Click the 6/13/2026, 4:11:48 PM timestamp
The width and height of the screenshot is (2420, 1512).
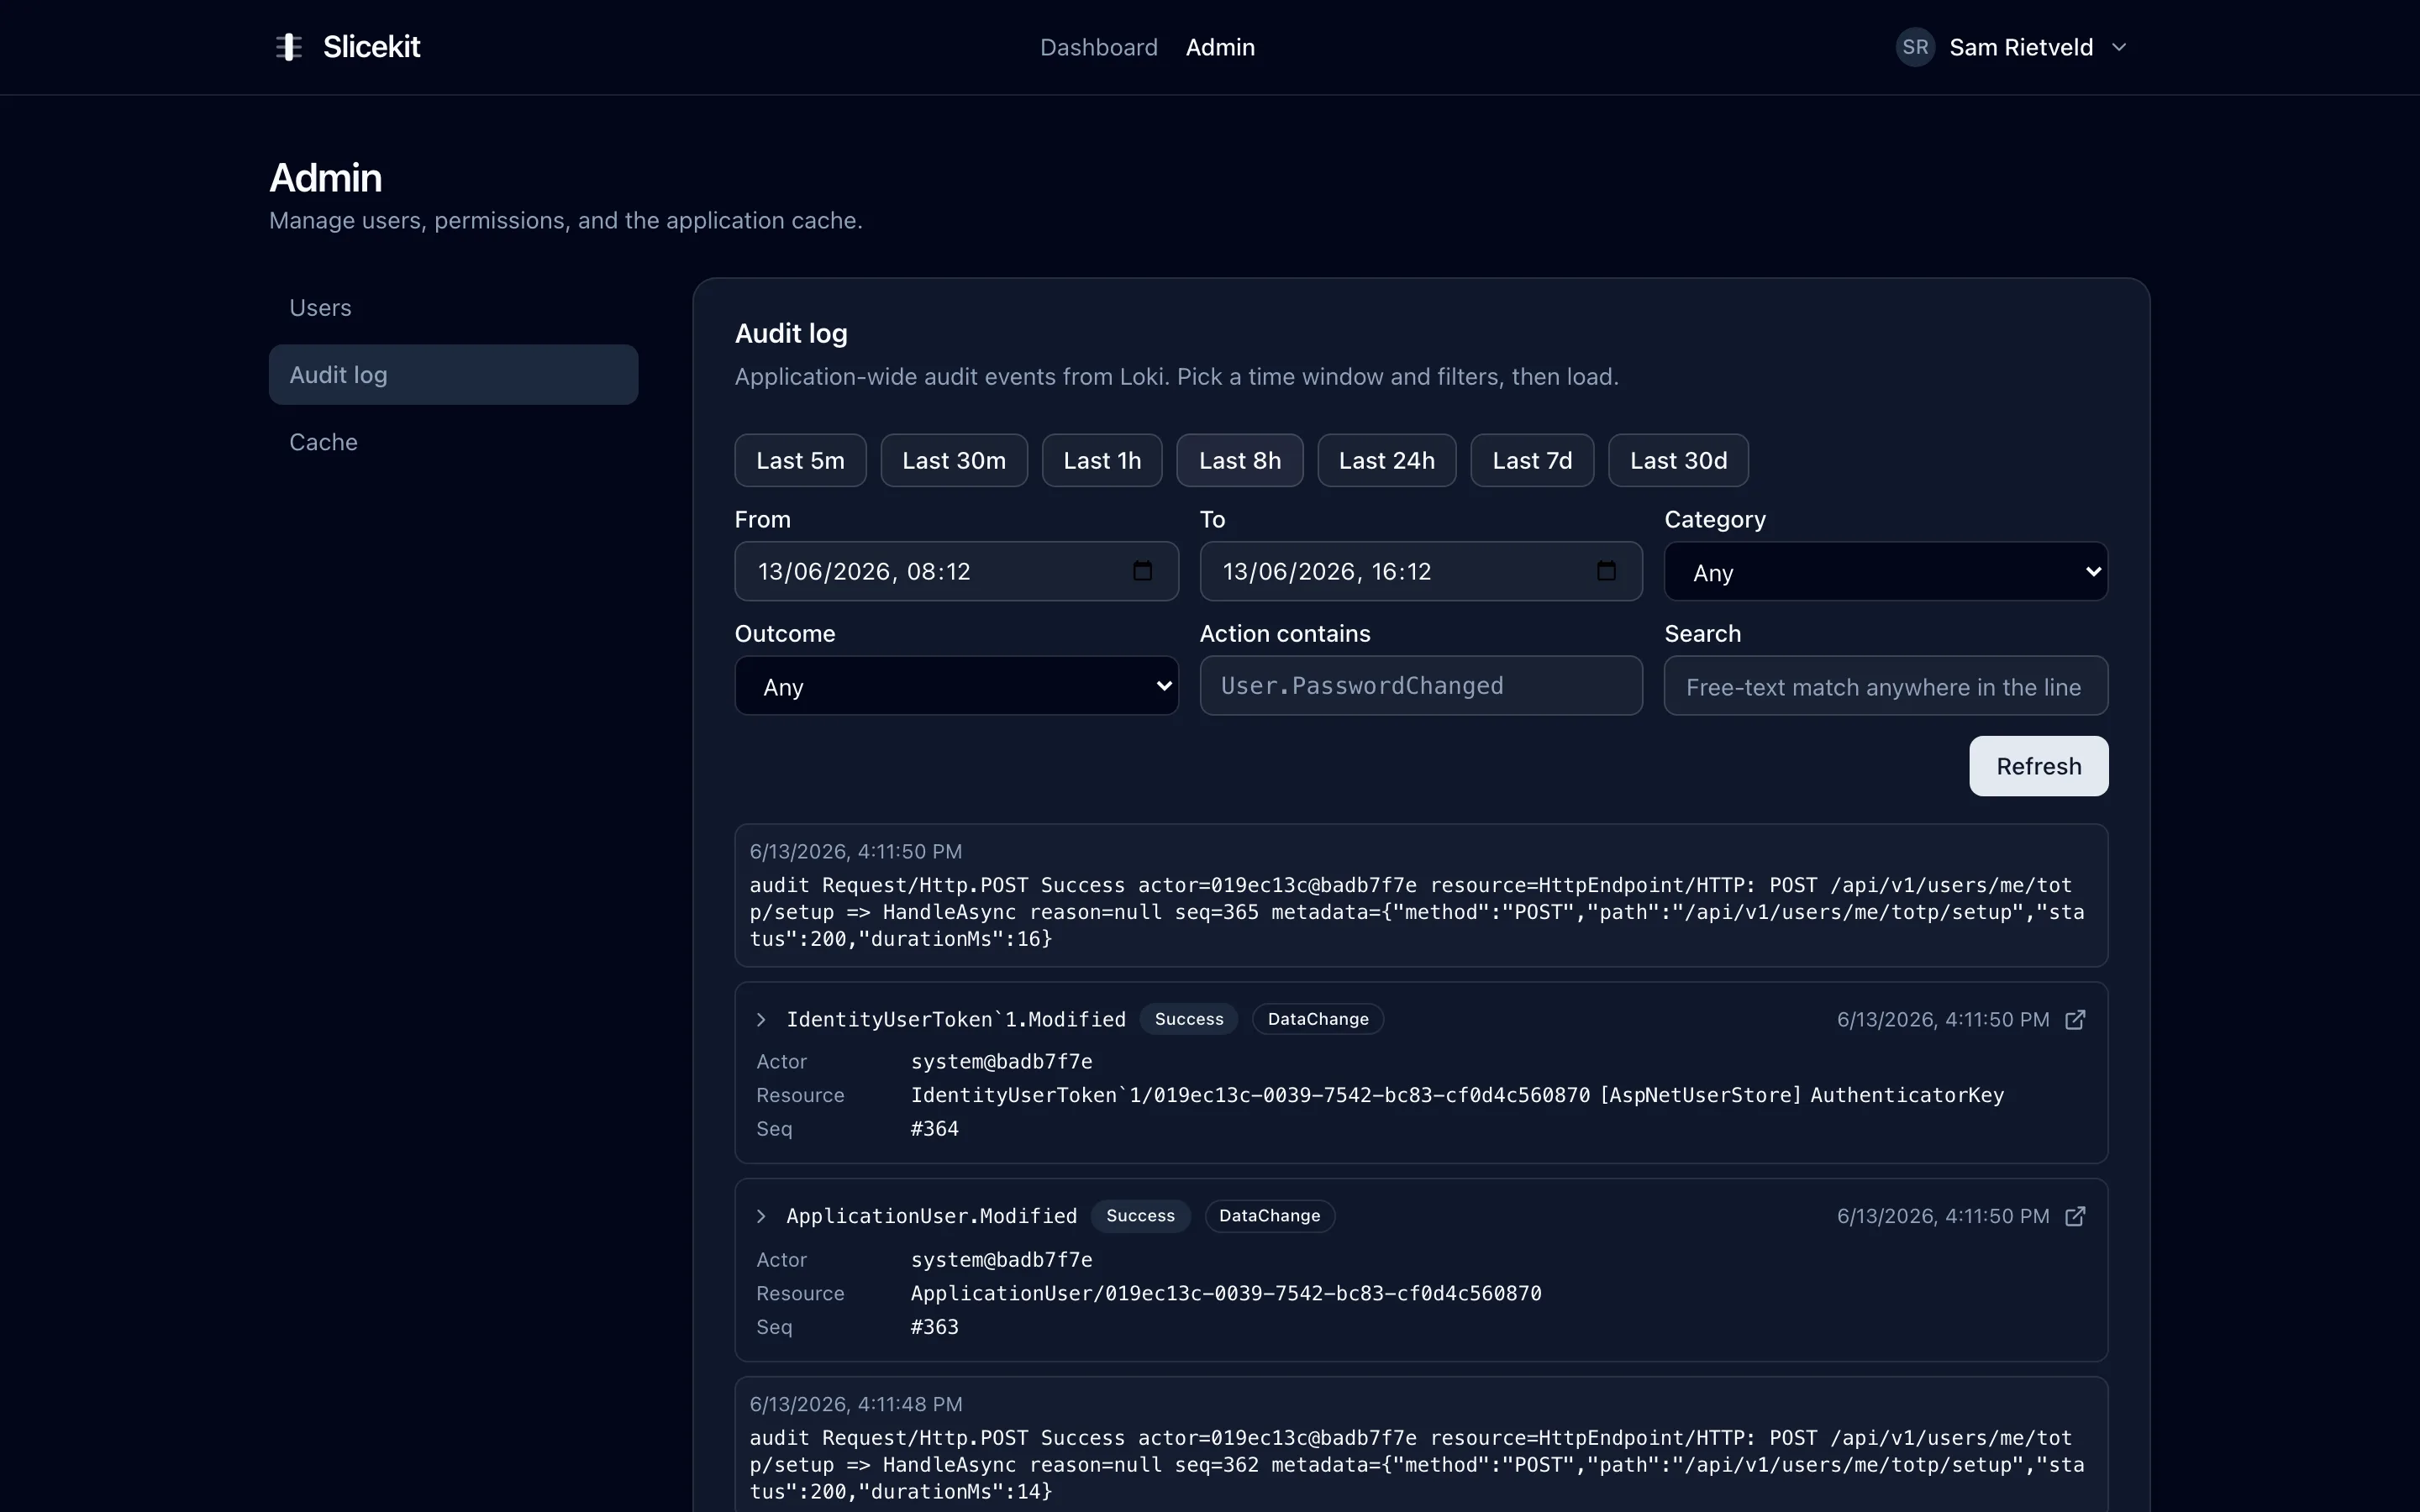(x=856, y=1404)
